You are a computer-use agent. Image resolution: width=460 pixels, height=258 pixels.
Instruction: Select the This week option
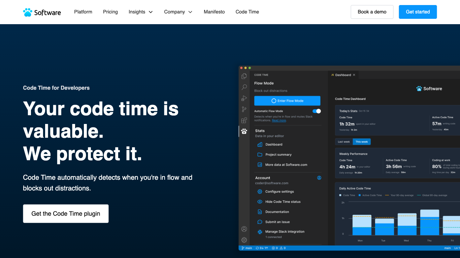[x=362, y=142]
